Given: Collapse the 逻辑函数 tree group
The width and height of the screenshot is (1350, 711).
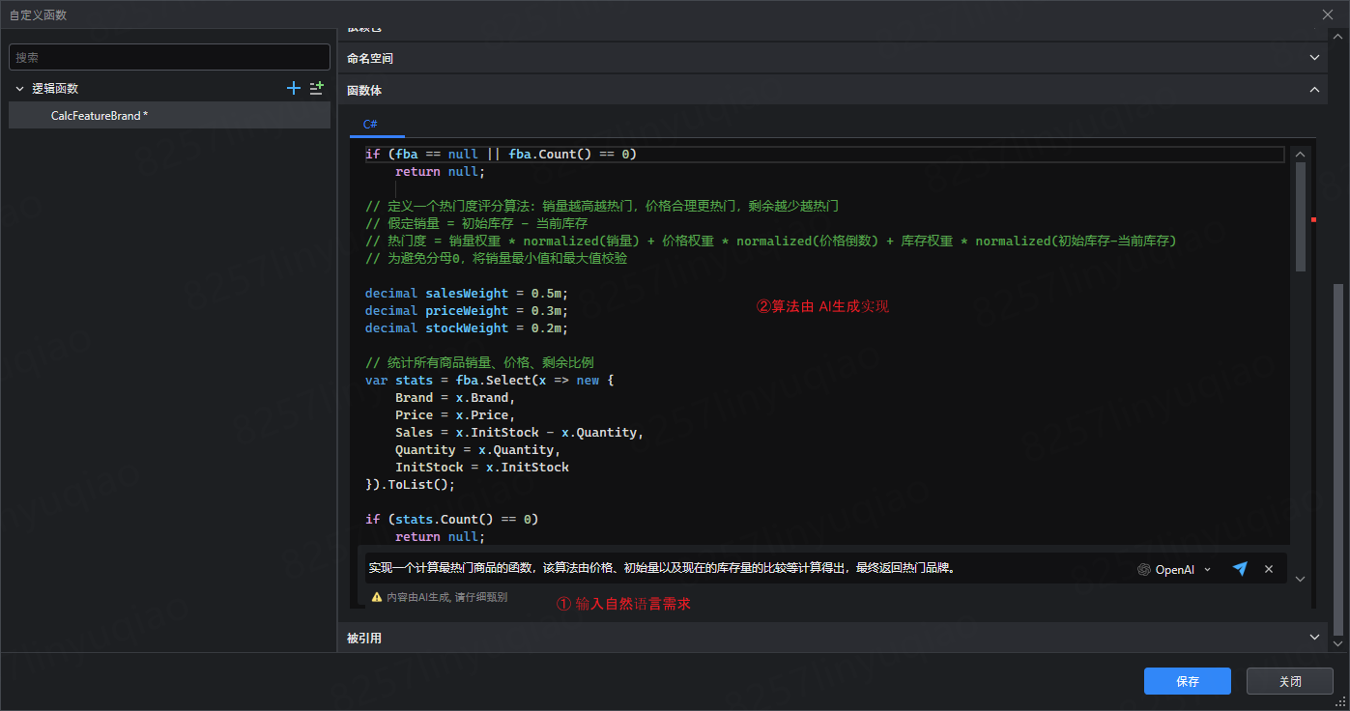Looking at the screenshot, I should pyautogui.click(x=19, y=89).
